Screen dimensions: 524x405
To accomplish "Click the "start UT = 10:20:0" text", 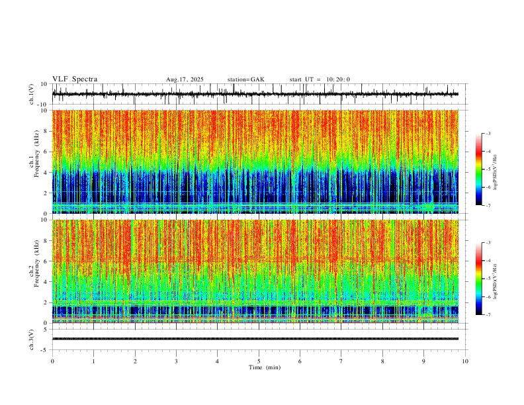I will 320,79.
